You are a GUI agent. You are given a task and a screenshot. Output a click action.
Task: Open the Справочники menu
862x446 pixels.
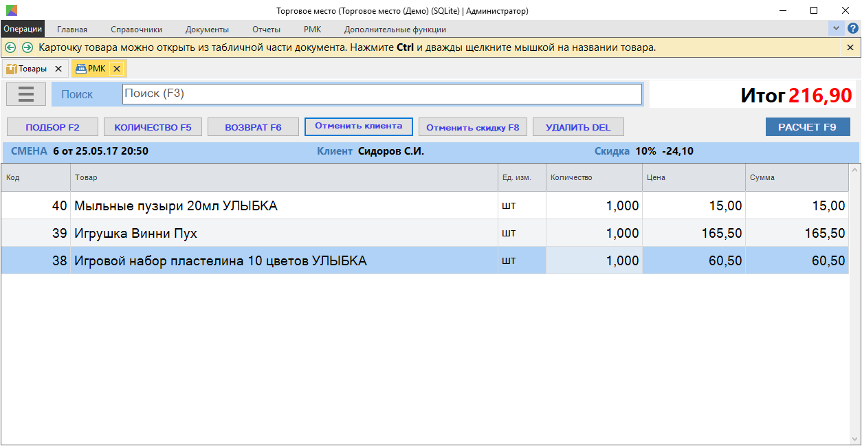point(136,30)
